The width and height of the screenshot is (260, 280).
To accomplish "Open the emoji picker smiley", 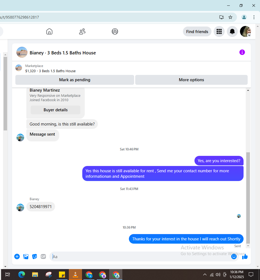I will pyautogui.click(x=234, y=256).
